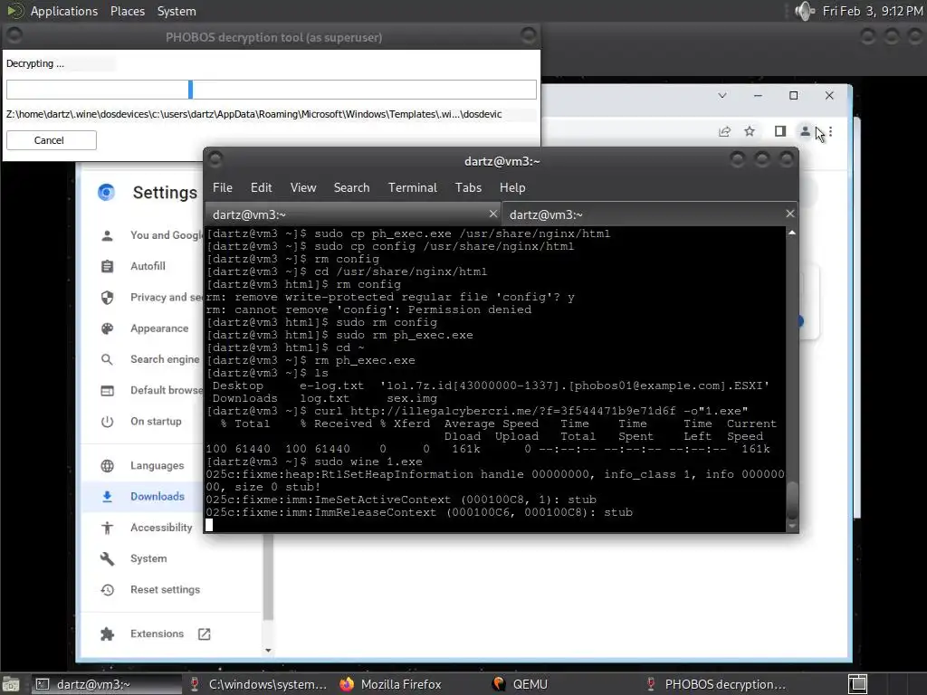Bookmark page with star icon
927x695 pixels.
750,131
